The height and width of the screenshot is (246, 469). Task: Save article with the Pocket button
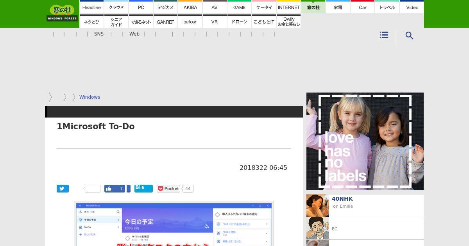coord(168,189)
